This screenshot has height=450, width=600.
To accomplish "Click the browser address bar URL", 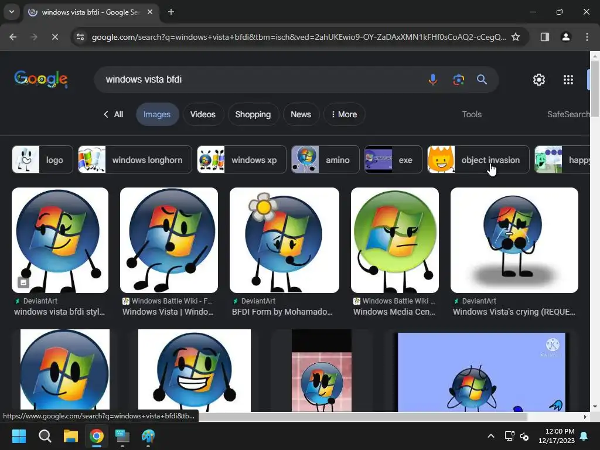I will (x=298, y=37).
